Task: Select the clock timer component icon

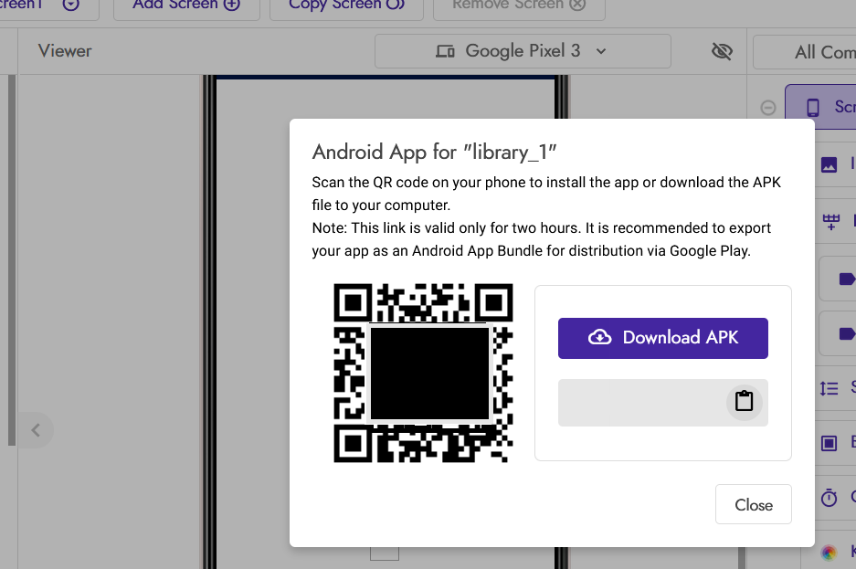Action: coord(829,498)
